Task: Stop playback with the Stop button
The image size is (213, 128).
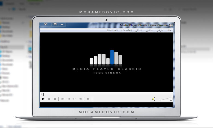Action: point(55,99)
